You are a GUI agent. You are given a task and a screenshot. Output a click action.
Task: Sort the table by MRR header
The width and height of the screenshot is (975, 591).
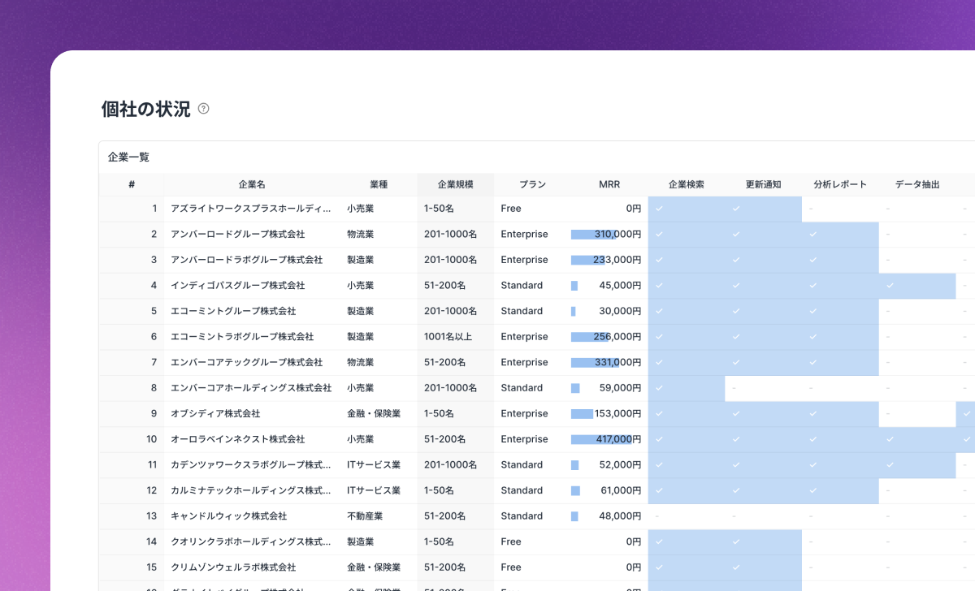(x=609, y=184)
